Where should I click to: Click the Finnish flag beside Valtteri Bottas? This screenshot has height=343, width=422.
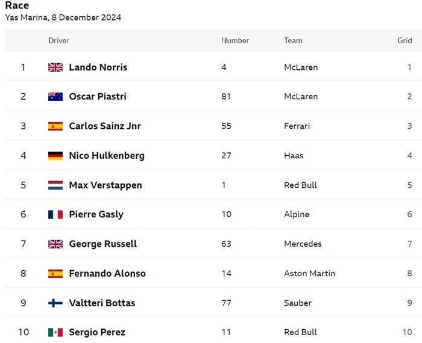pyautogui.click(x=55, y=303)
